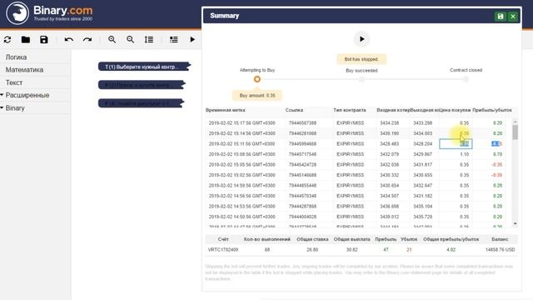Select the second collapsed block in workspace
533x300 pixels.
(x=142, y=85)
